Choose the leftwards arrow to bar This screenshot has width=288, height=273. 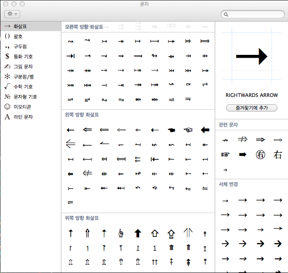pos(154,159)
